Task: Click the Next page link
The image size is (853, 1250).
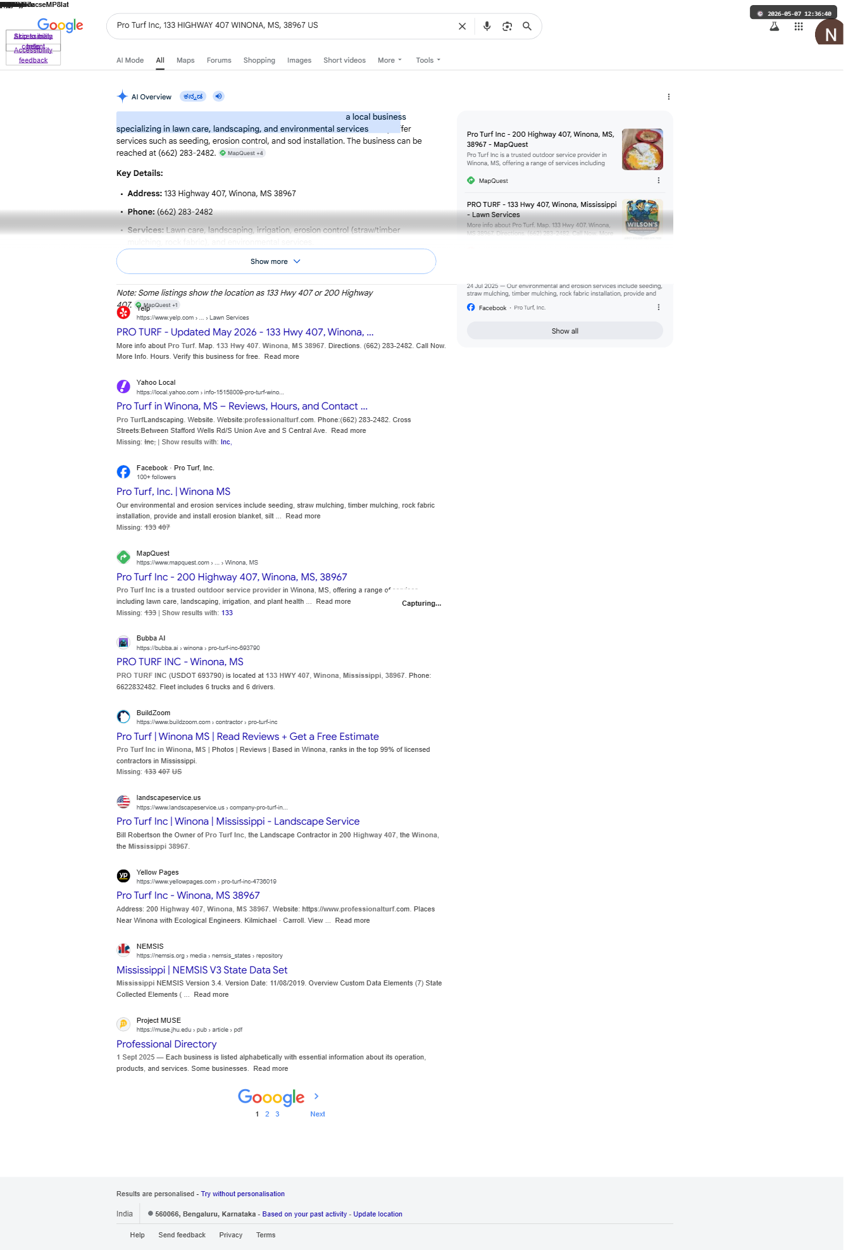Action: point(318,1114)
